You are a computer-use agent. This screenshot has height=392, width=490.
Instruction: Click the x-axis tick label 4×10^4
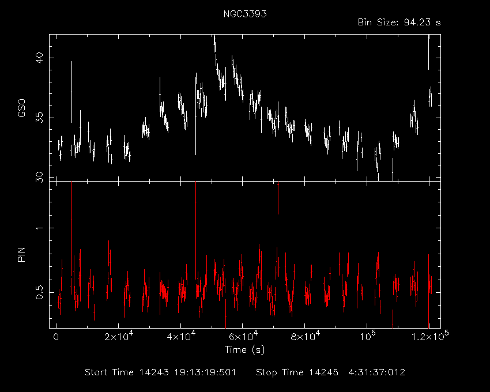click(181, 336)
